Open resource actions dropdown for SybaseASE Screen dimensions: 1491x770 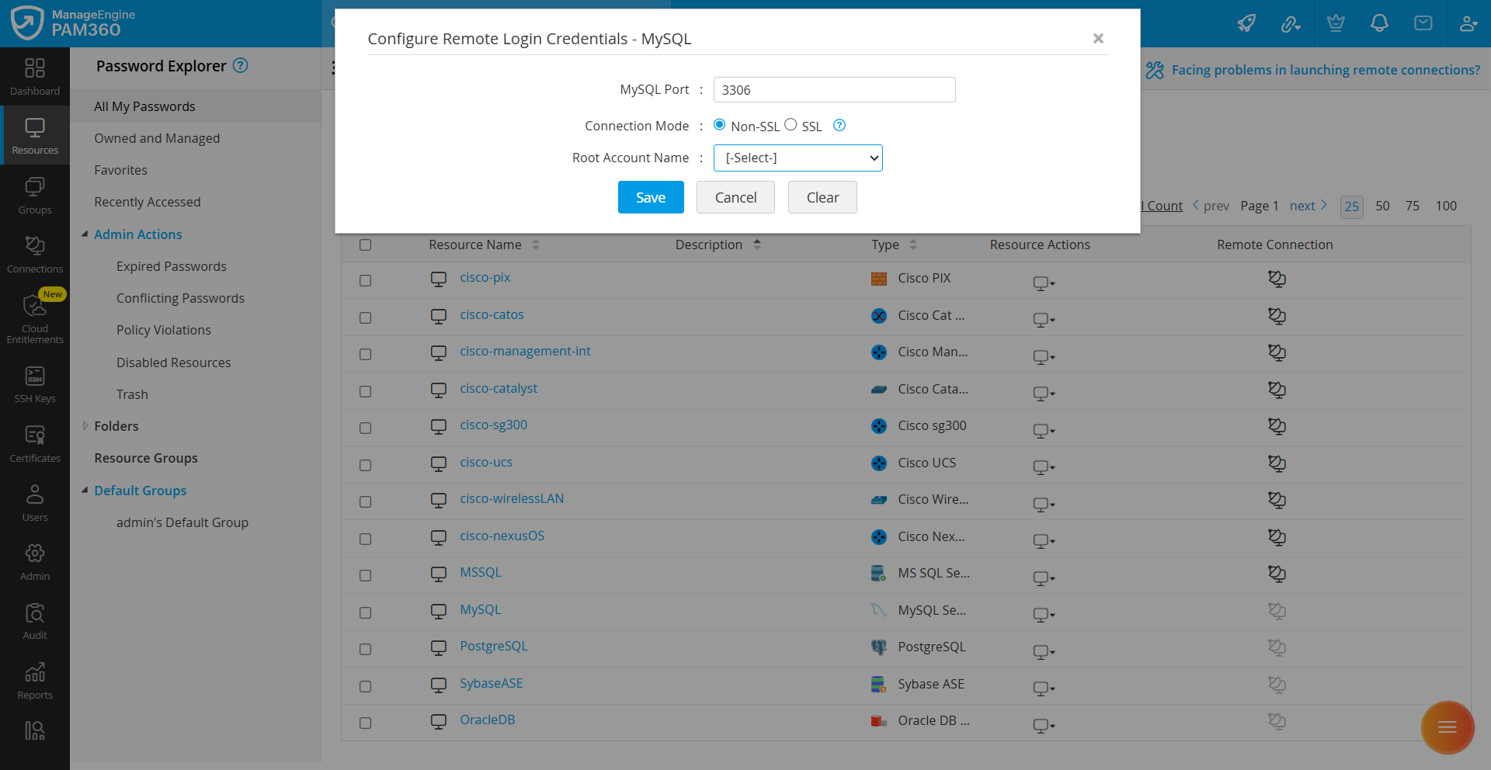(1044, 688)
